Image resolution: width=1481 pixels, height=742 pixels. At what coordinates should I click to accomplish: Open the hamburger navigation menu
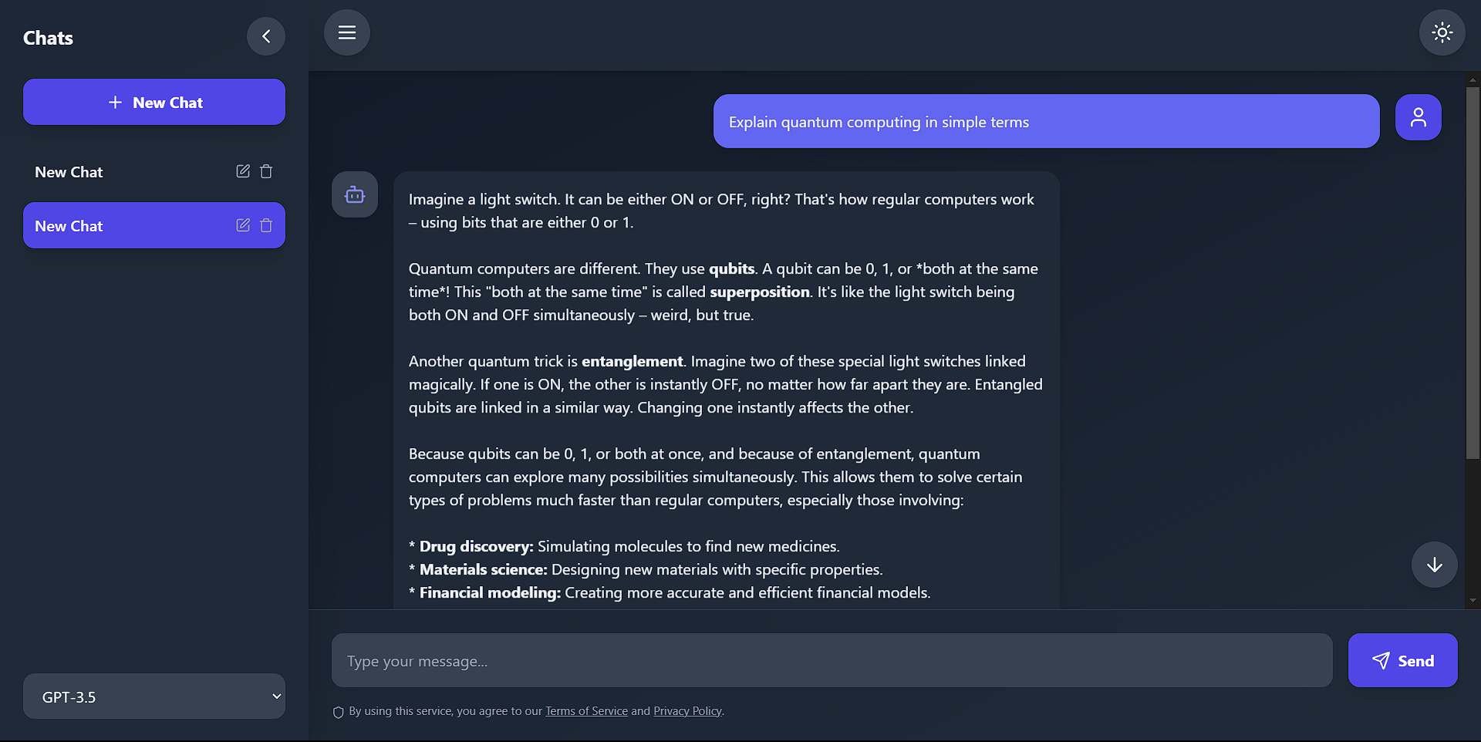[x=346, y=32]
